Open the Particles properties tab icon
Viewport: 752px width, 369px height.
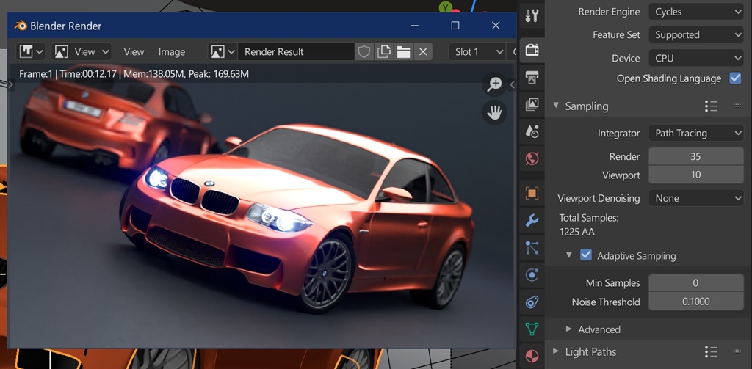click(532, 248)
